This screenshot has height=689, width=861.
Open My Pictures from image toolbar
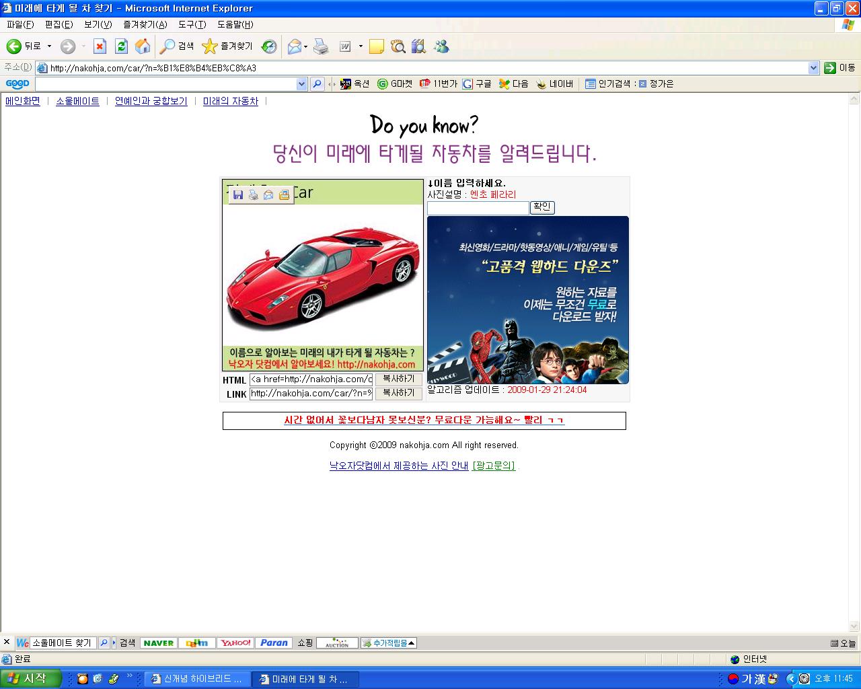[x=284, y=195]
